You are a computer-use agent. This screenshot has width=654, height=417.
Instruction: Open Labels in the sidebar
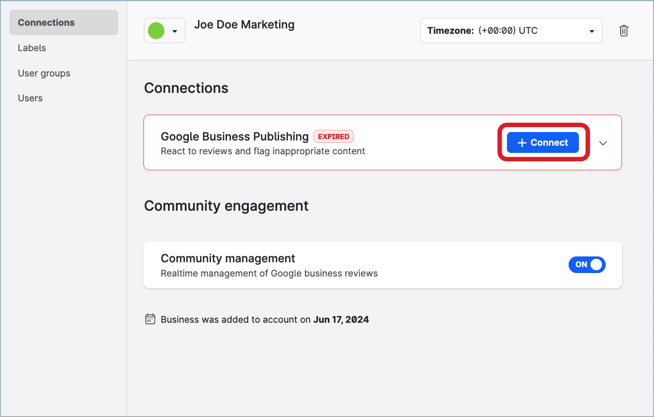[32, 48]
